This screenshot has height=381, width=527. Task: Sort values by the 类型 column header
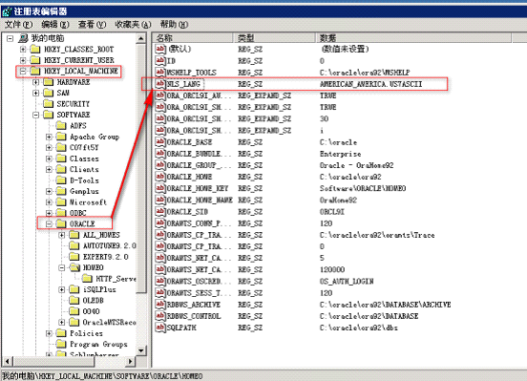pyautogui.click(x=275, y=37)
